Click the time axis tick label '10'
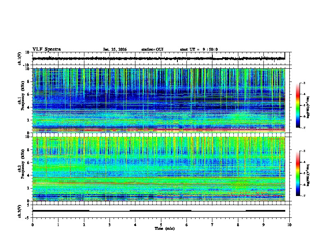326x252 pixels. 289,225
